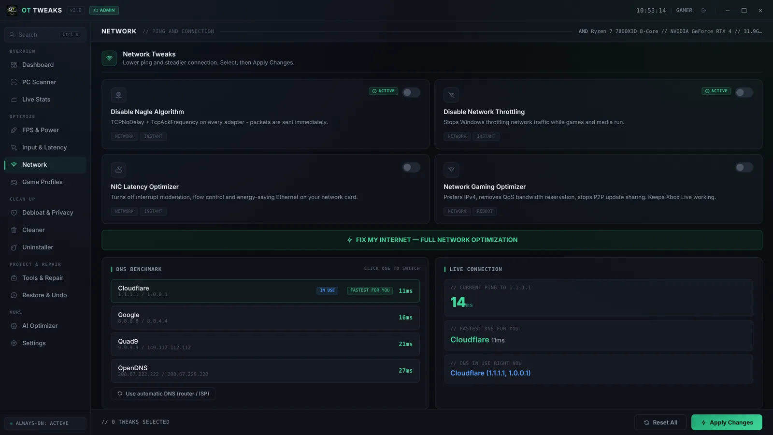The image size is (773, 435).
Task: Click the Input & Latency cursor icon
Action: click(14, 147)
